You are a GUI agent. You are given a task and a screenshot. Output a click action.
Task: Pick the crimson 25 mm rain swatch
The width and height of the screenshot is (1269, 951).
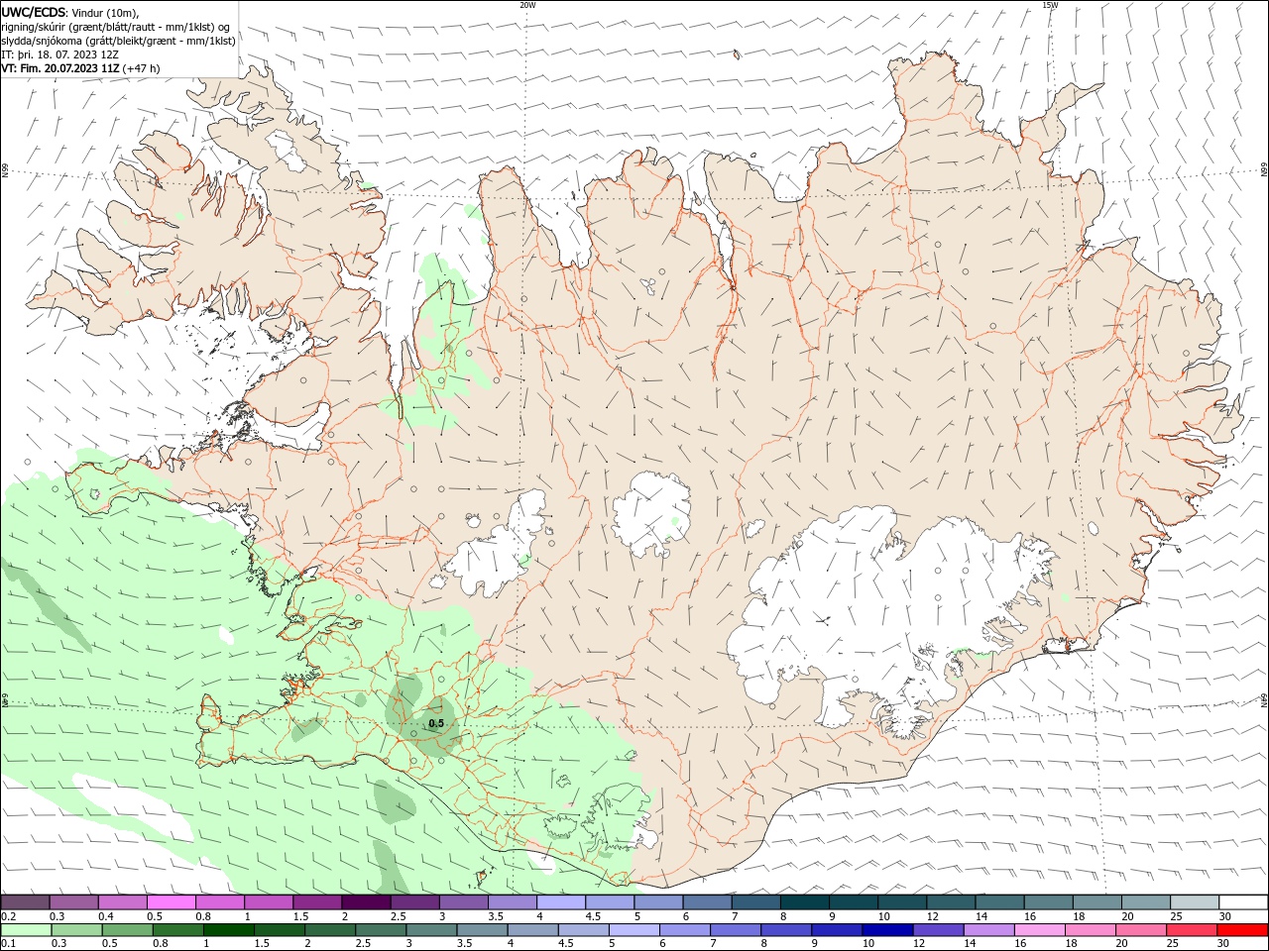(1193, 930)
